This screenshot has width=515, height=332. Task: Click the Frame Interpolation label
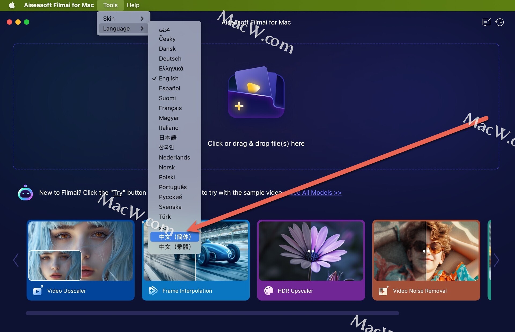(187, 291)
